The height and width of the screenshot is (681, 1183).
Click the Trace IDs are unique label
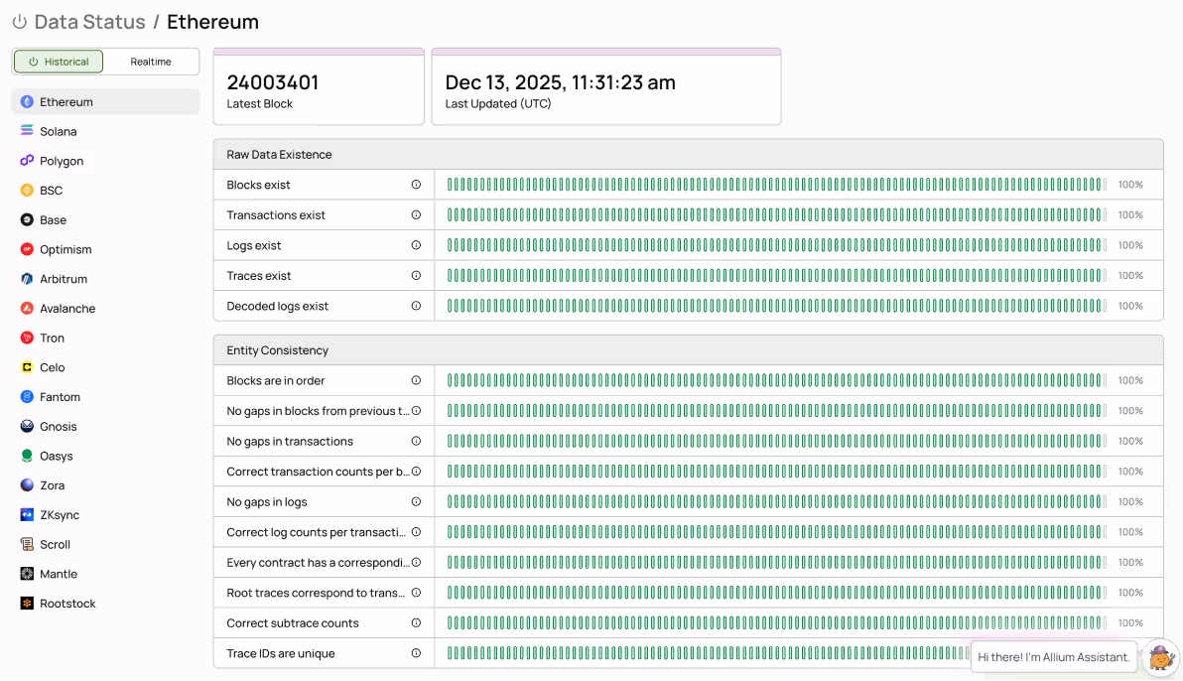tap(281, 653)
